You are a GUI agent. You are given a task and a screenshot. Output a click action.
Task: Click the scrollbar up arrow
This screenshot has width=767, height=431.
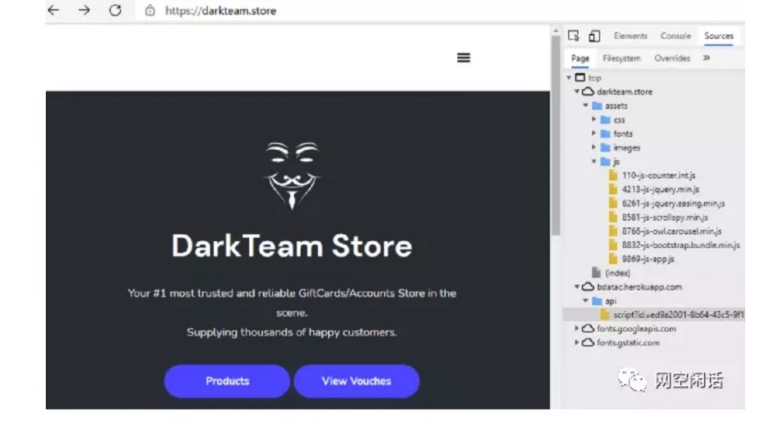(555, 31)
